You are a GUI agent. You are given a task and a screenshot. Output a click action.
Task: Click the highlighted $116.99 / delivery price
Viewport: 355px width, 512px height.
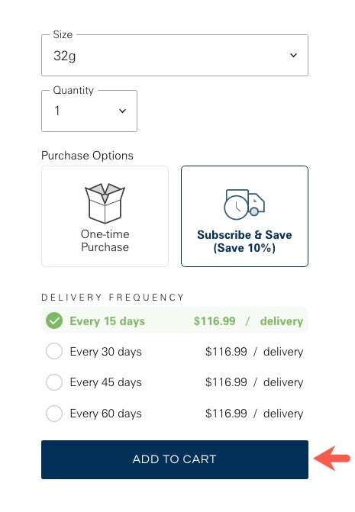point(248,321)
